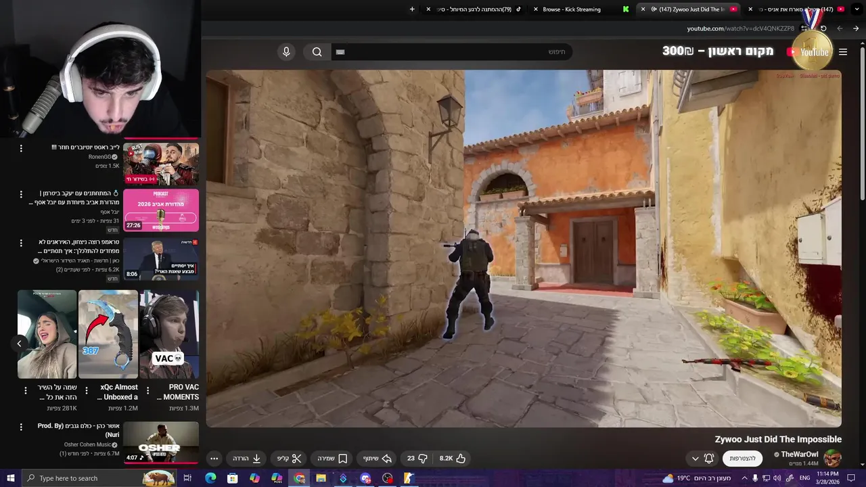Open RonenGG live stream thumbnail
Image resolution: width=866 pixels, height=487 pixels.
[x=161, y=164]
